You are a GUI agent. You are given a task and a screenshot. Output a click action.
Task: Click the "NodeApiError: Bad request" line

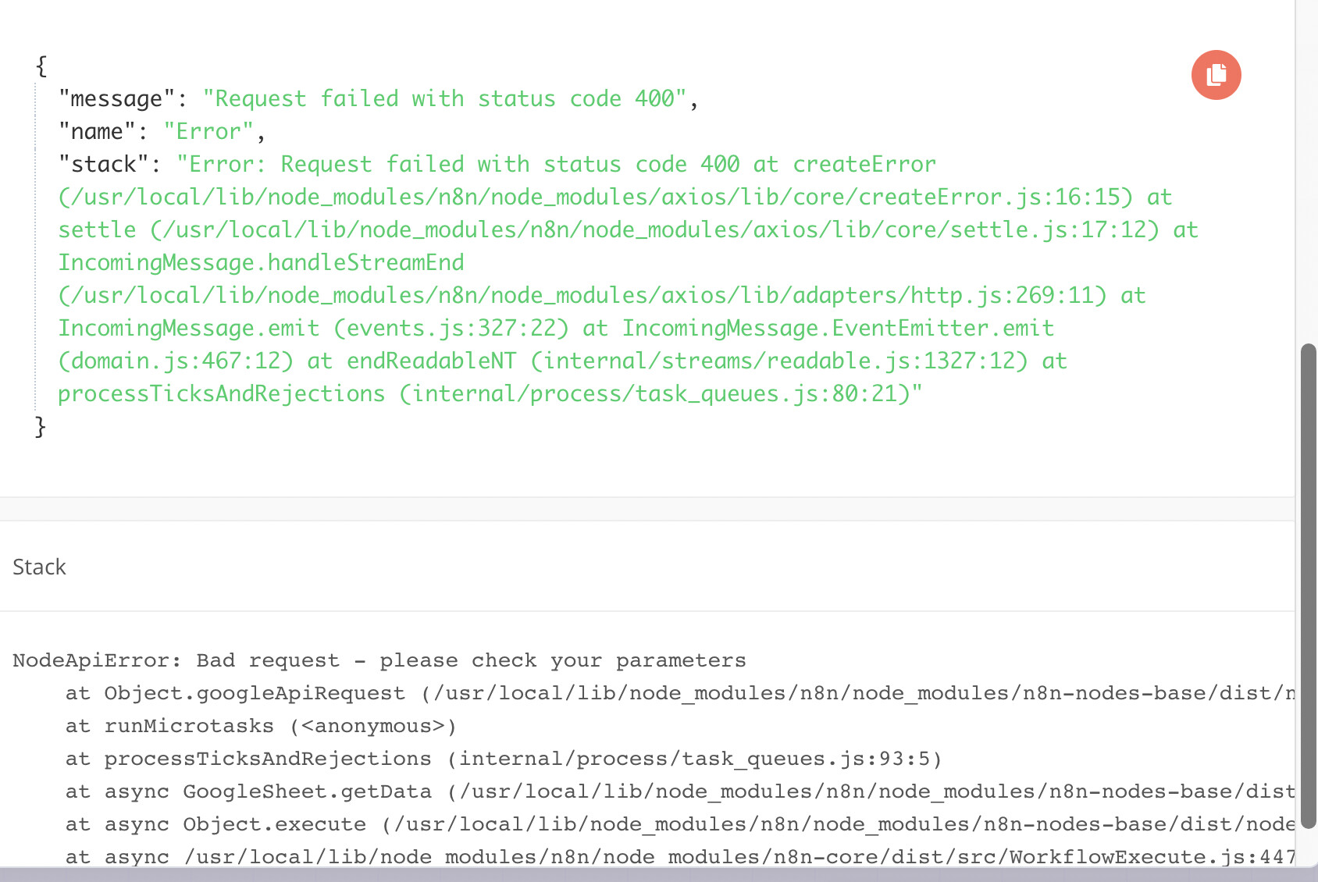(379, 660)
